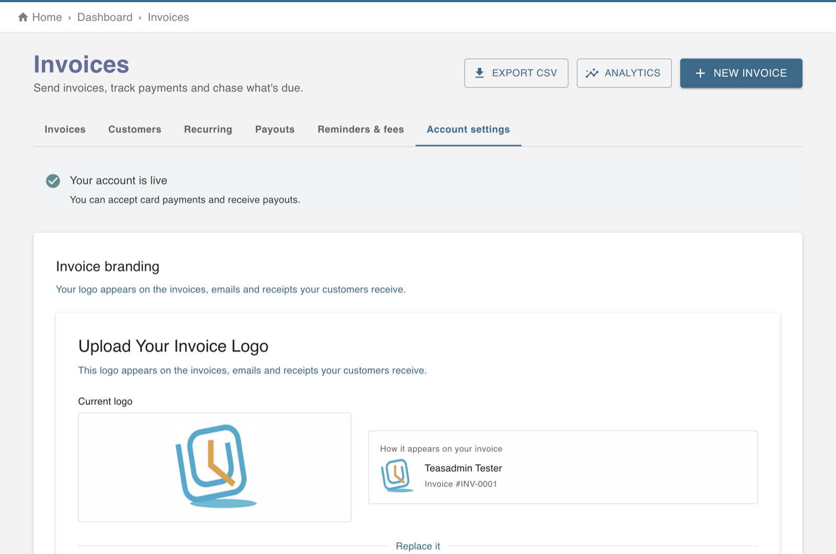Screen dimensions: 836x554
Task: Click 'This logo appears on the invoices' description
Action: [x=252, y=371]
